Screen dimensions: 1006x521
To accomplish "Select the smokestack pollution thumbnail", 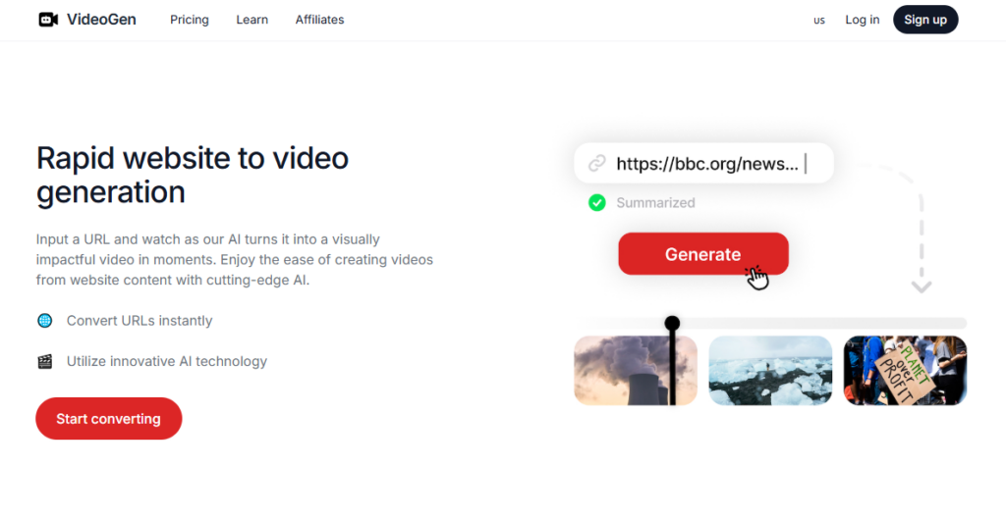I will pyautogui.click(x=636, y=371).
